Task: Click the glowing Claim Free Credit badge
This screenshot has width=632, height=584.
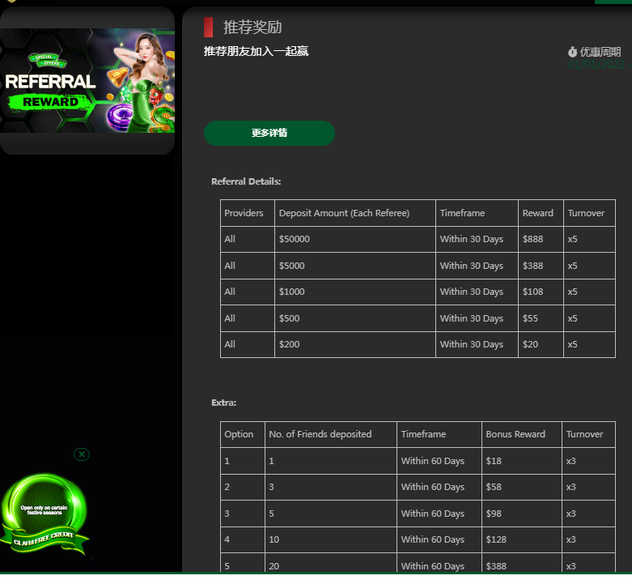Action: 44,514
